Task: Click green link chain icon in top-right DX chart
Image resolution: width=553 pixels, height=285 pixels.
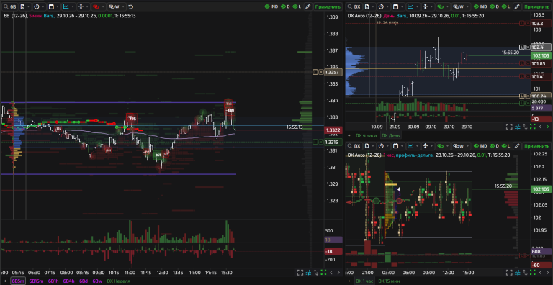Action: 440,6
